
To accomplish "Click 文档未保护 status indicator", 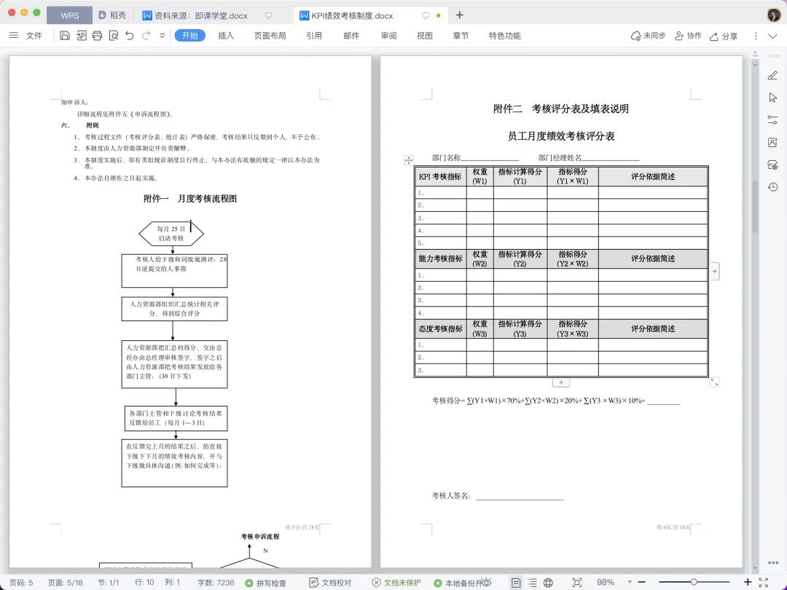I will click(396, 583).
